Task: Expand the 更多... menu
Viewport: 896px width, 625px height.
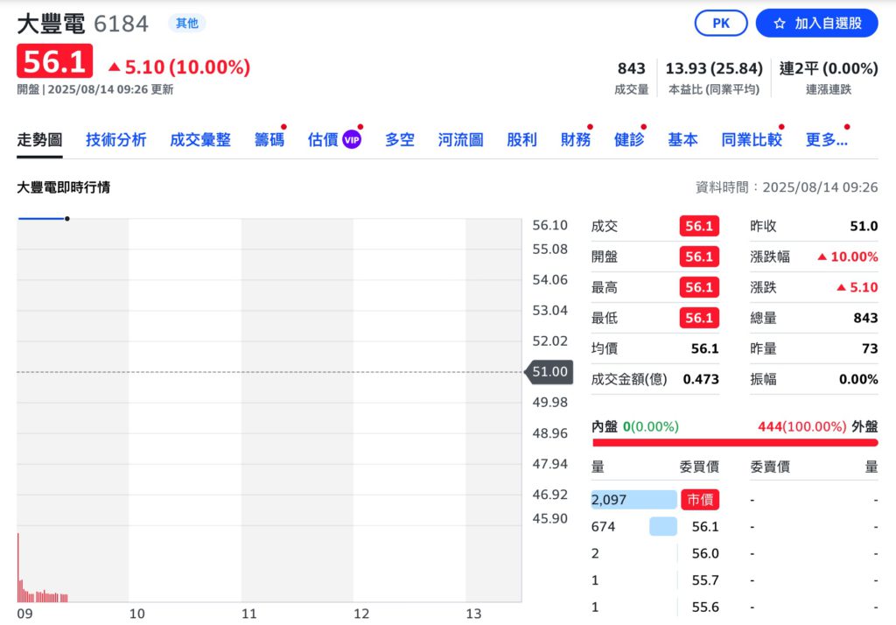Action: point(826,139)
